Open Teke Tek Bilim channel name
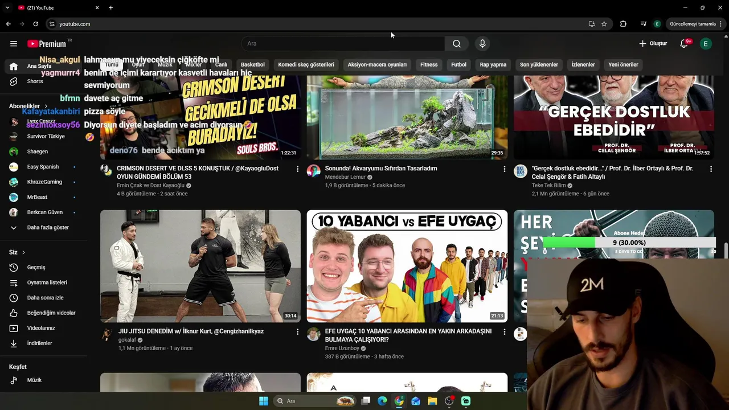The width and height of the screenshot is (729, 410). (x=549, y=186)
